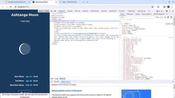Open new browser tab plus button
Image resolution: width=175 pixels, height=98 pixels.
pyautogui.click(x=87, y=2)
